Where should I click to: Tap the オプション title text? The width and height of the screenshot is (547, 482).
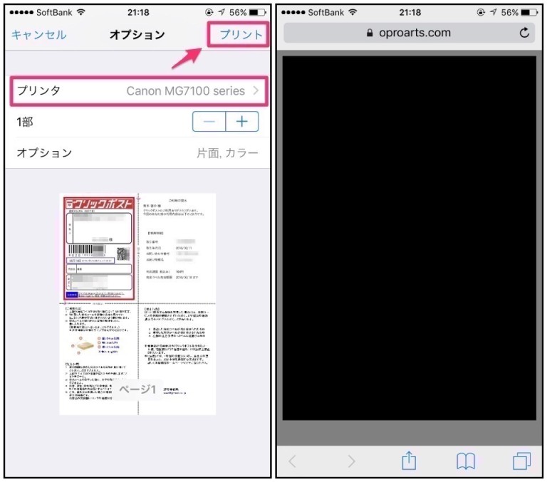coord(137,34)
